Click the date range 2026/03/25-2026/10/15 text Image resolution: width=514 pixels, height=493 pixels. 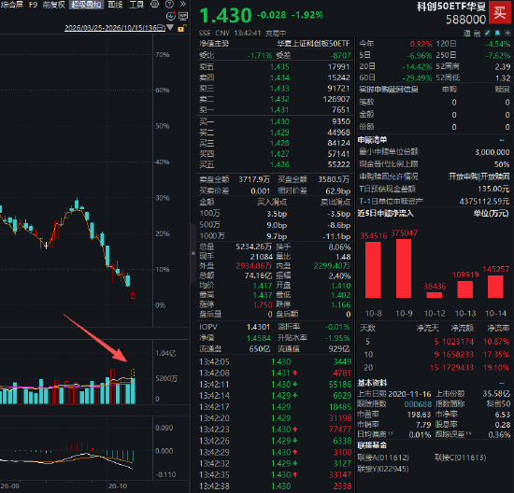point(115,28)
